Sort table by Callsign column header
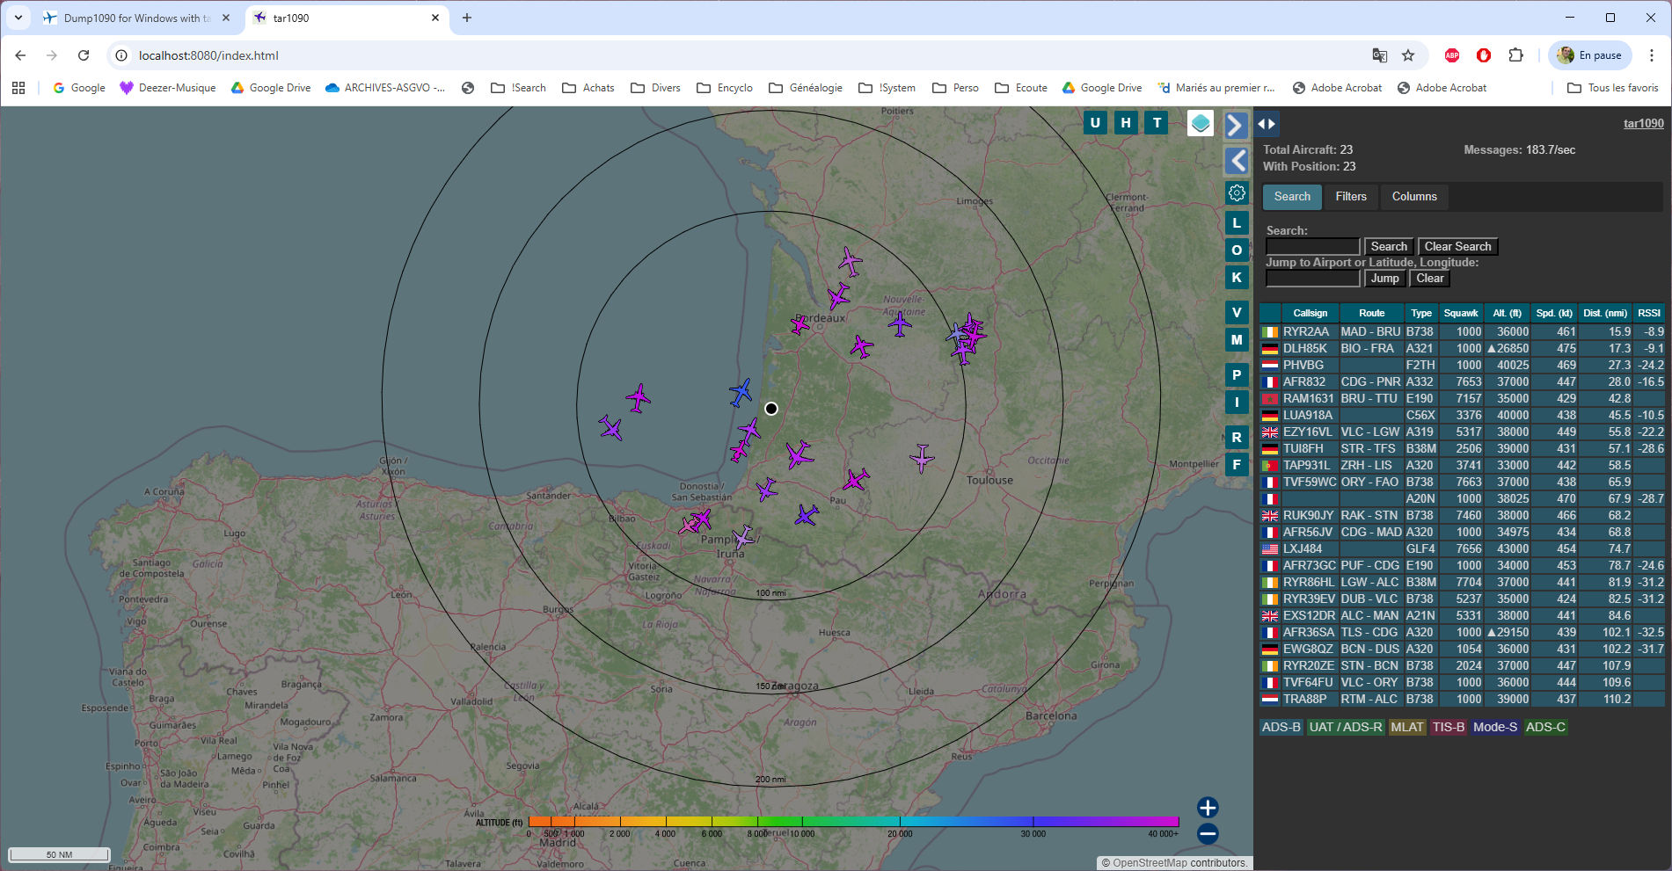The image size is (1672, 871). point(1310,314)
